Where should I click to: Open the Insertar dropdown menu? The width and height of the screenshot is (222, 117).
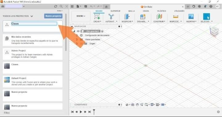coord(191,21)
